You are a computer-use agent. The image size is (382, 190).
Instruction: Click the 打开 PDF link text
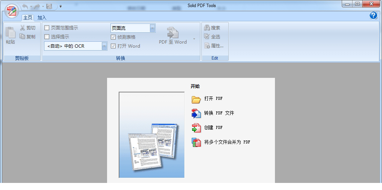(213, 98)
